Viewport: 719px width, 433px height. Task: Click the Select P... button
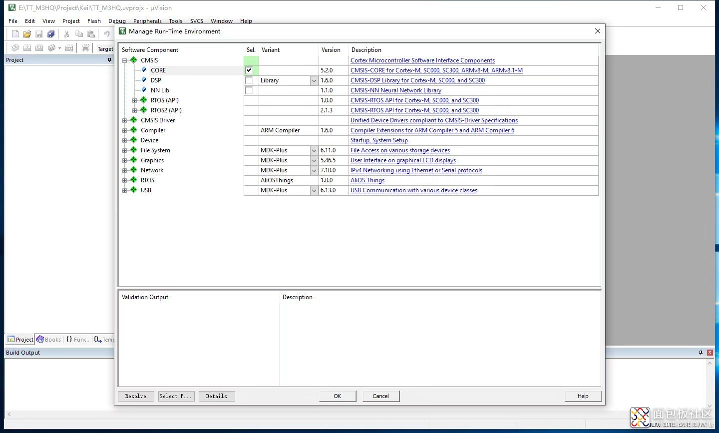(175, 396)
